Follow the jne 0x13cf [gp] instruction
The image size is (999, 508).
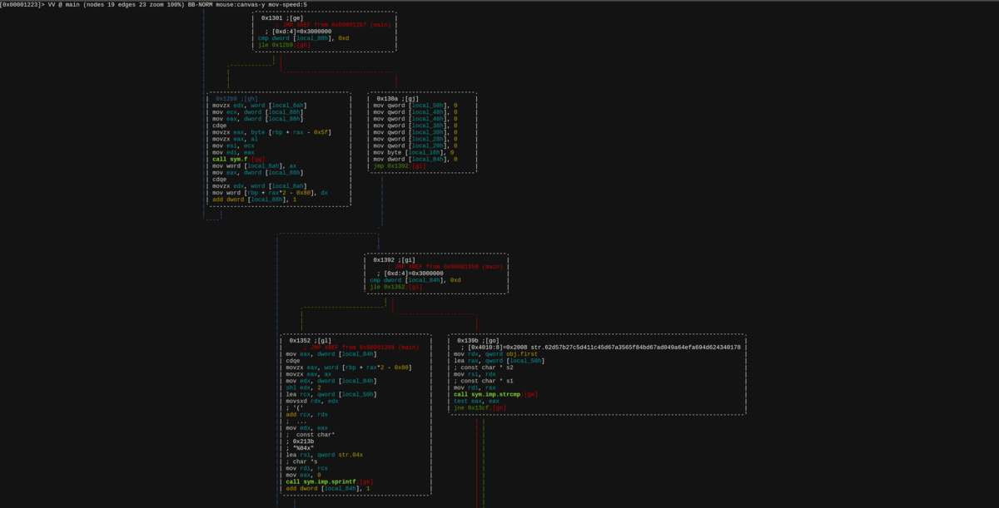[x=480, y=407]
